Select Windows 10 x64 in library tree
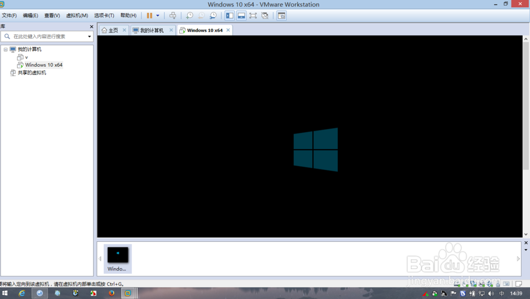 [43, 65]
